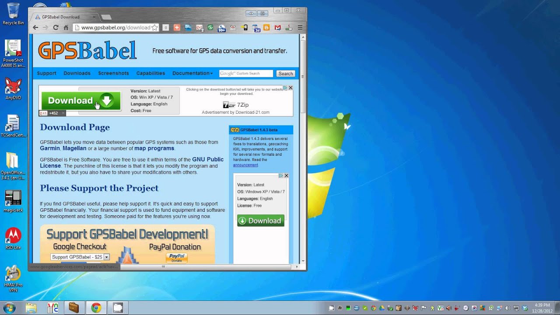Close the GPSBabel Download tab

tap(94, 17)
